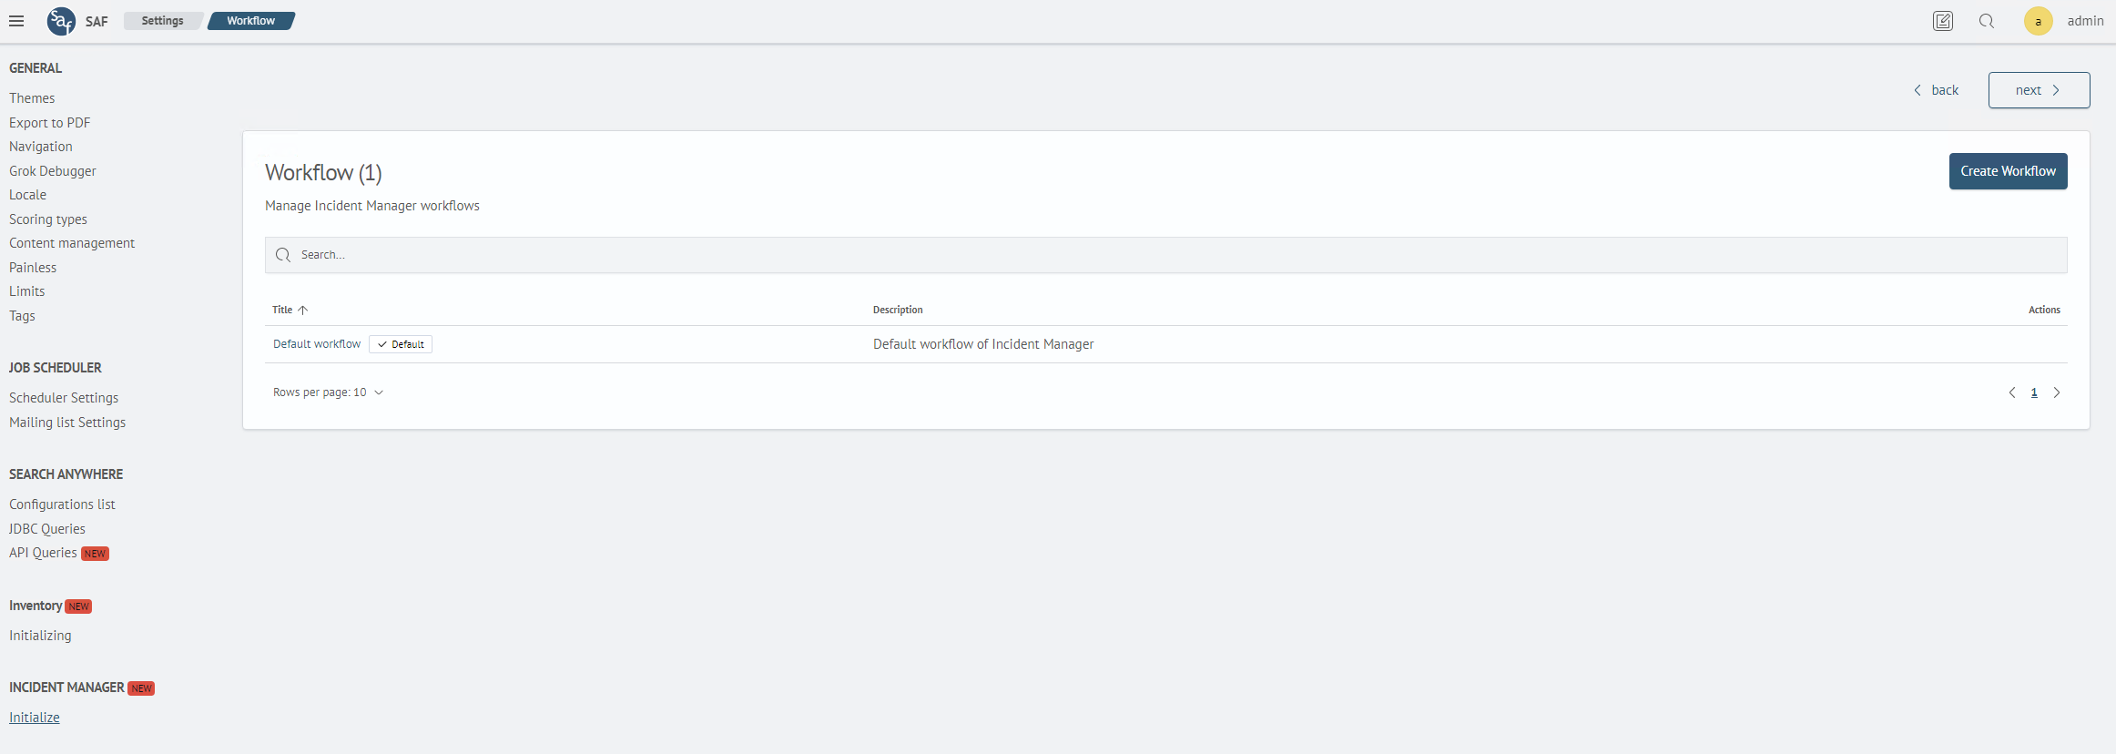The image size is (2116, 754).
Task: Go to next pagination page arrow
Action: point(2056,392)
